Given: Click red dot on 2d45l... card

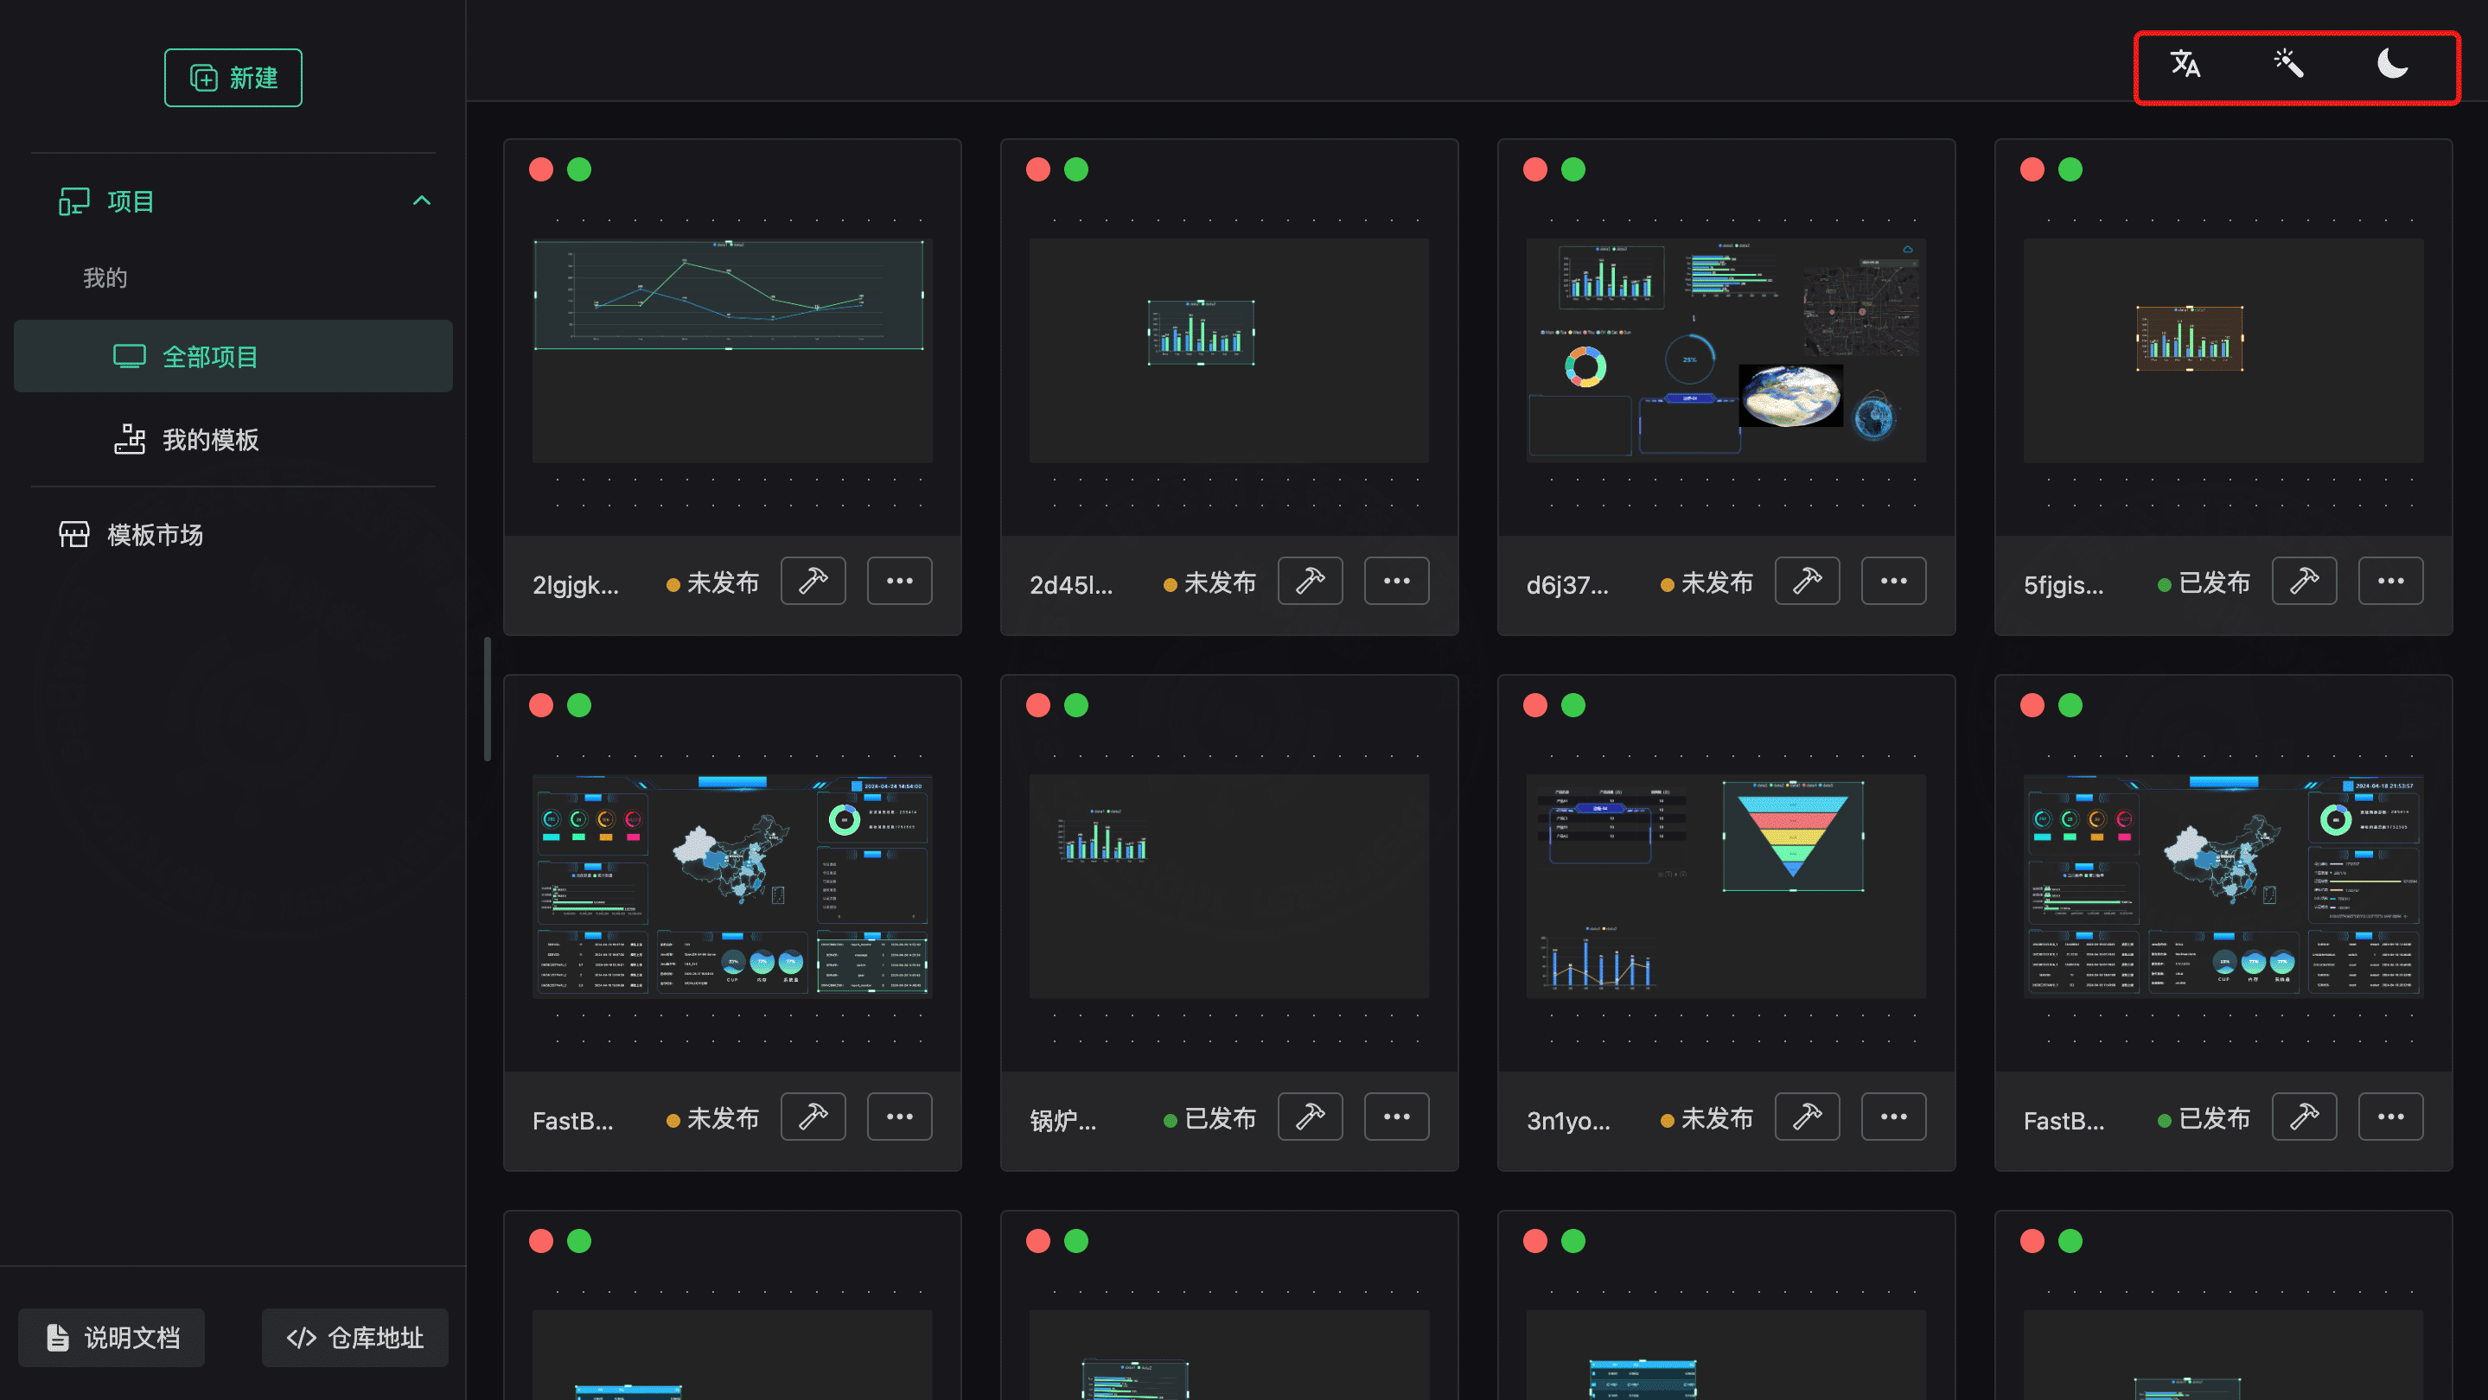Looking at the screenshot, I should pyautogui.click(x=1038, y=170).
